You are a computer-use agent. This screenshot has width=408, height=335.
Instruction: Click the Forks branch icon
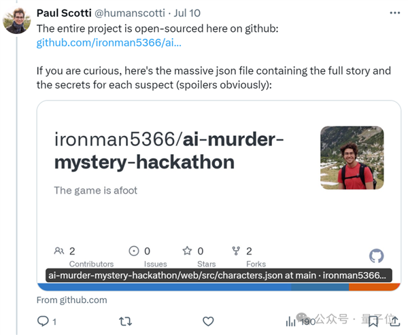tap(236, 251)
